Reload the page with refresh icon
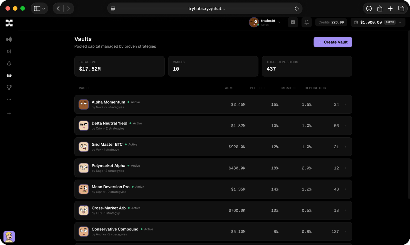The height and width of the screenshot is (245, 410). pos(296,9)
